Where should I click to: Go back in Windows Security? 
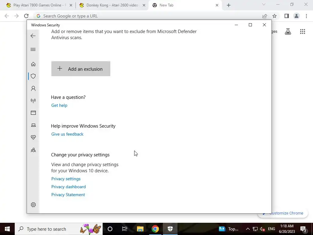(x=33, y=36)
